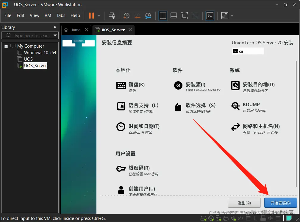Enter full screen mode icon
The height and width of the screenshot is (222, 300).
tap(184, 15)
